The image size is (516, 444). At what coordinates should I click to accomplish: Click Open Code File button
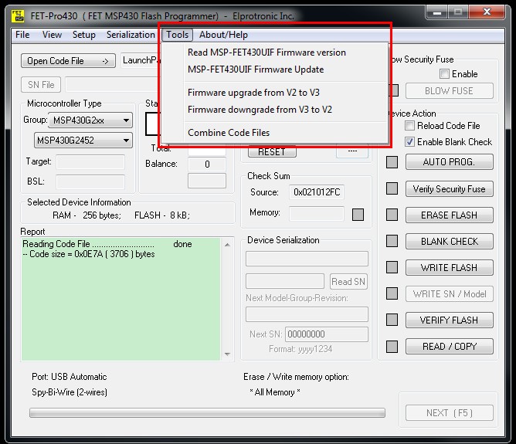click(68, 61)
